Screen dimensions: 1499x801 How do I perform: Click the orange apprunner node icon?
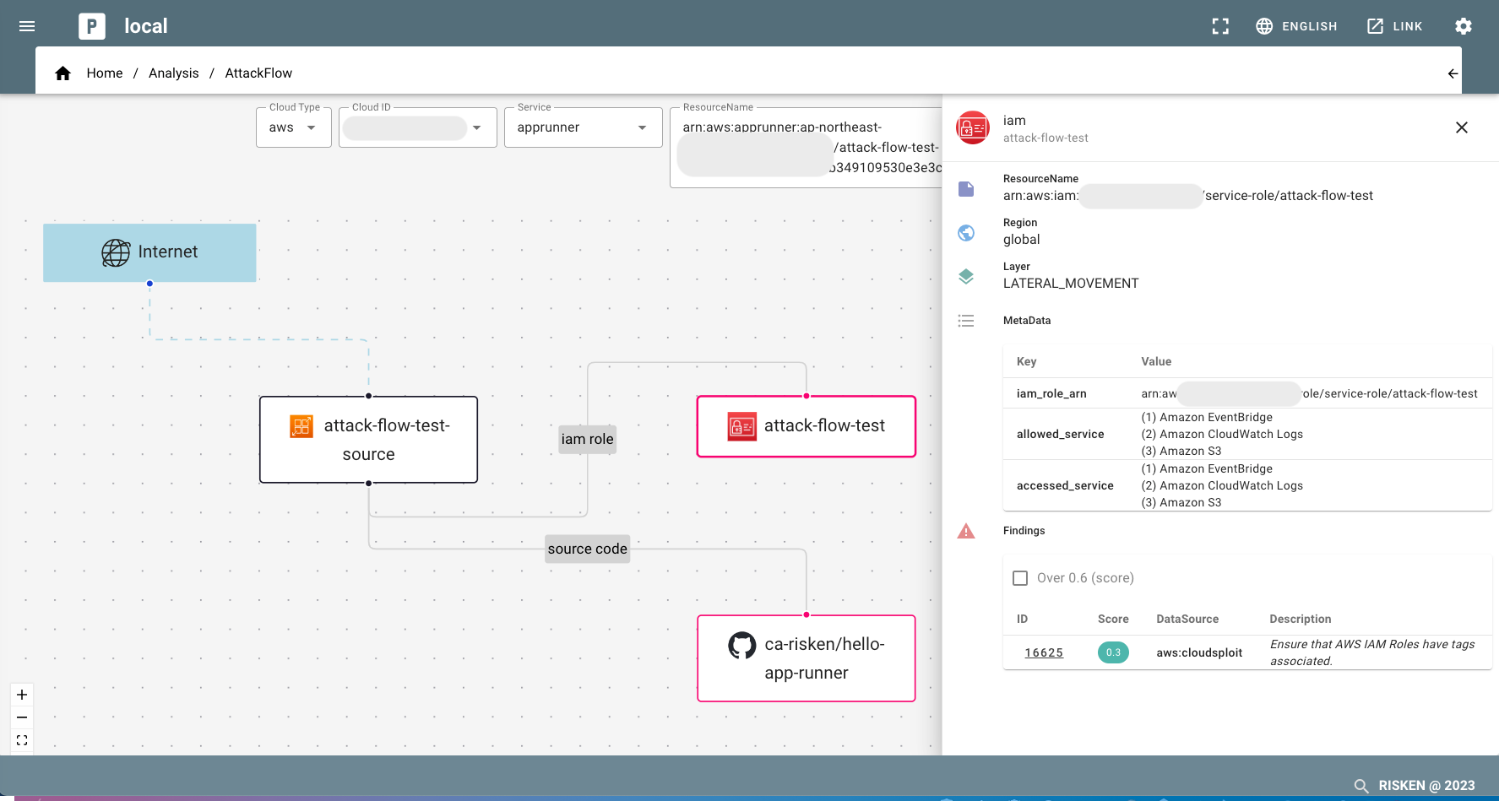click(301, 426)
